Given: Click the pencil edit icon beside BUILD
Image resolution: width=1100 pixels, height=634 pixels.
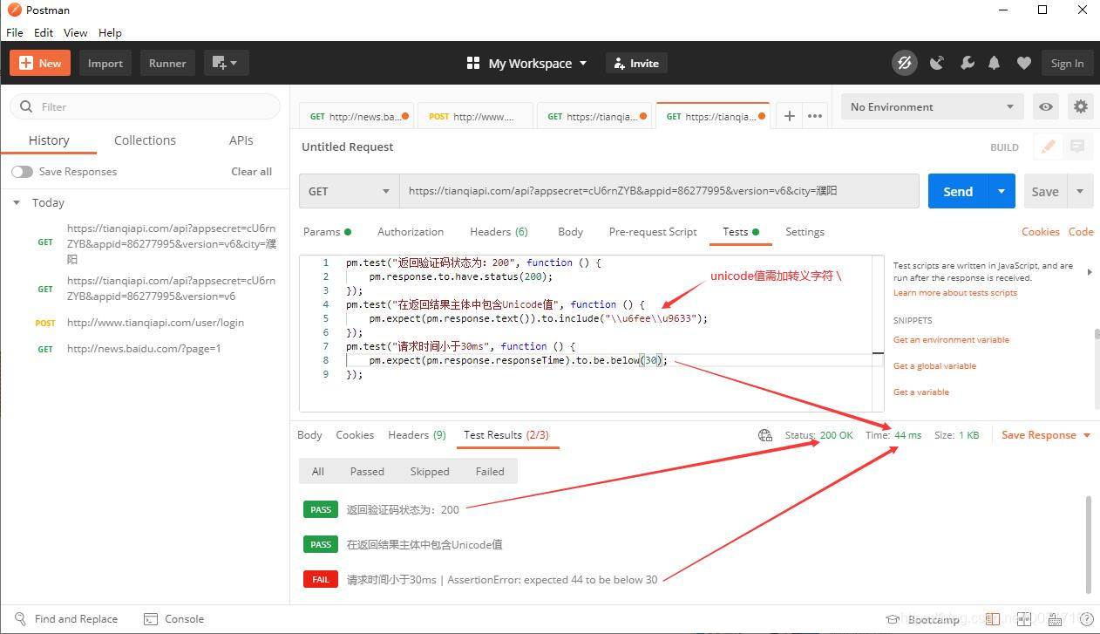Looking at the screenshot, I should 1049,147.
